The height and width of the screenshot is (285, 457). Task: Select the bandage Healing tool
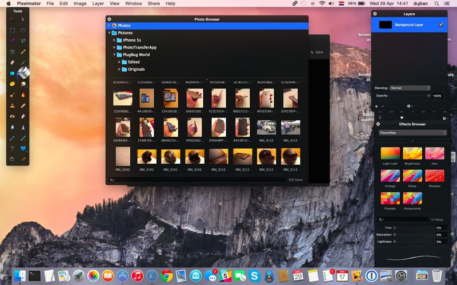coord(23,105)
